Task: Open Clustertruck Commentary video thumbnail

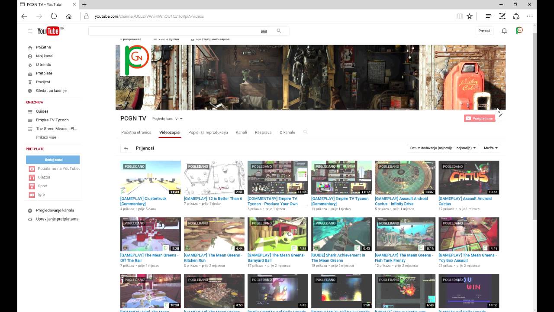Action: tap(151, 178)
